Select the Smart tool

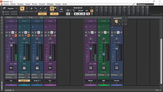pos(22,8)
